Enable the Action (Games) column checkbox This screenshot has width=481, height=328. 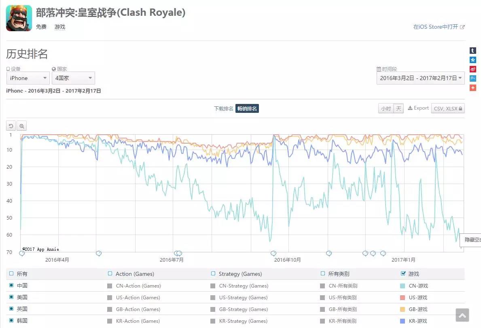[x=110, y=273]
